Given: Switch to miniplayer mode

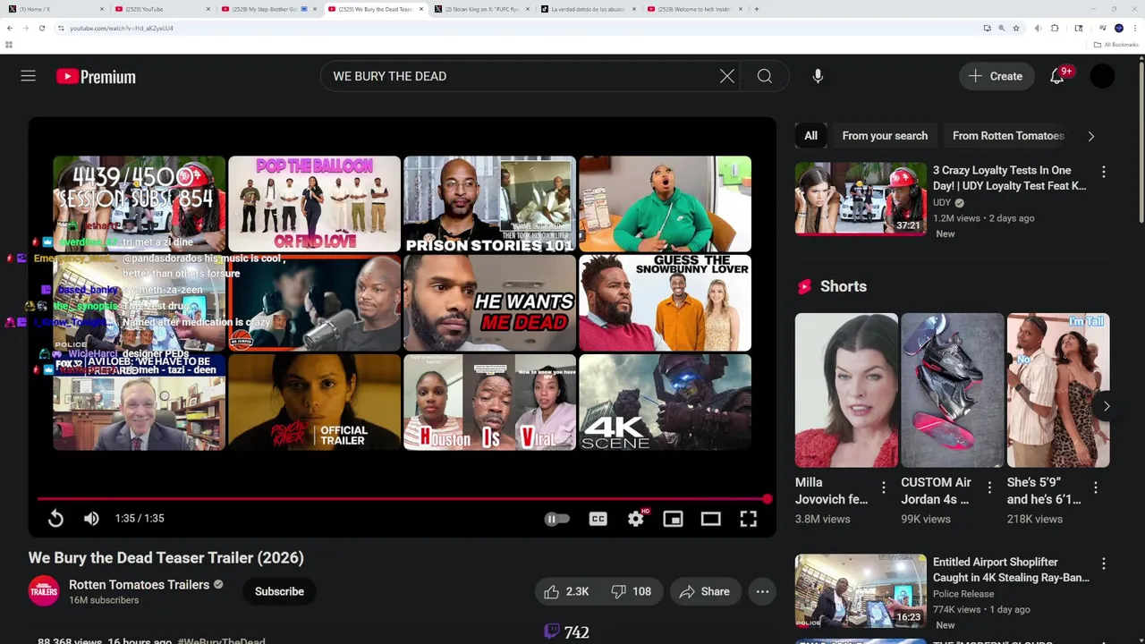Looking at the screenshot, I should [673, 519].
